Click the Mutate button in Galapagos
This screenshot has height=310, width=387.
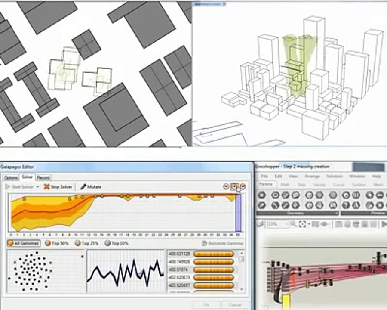coord(91,187)
